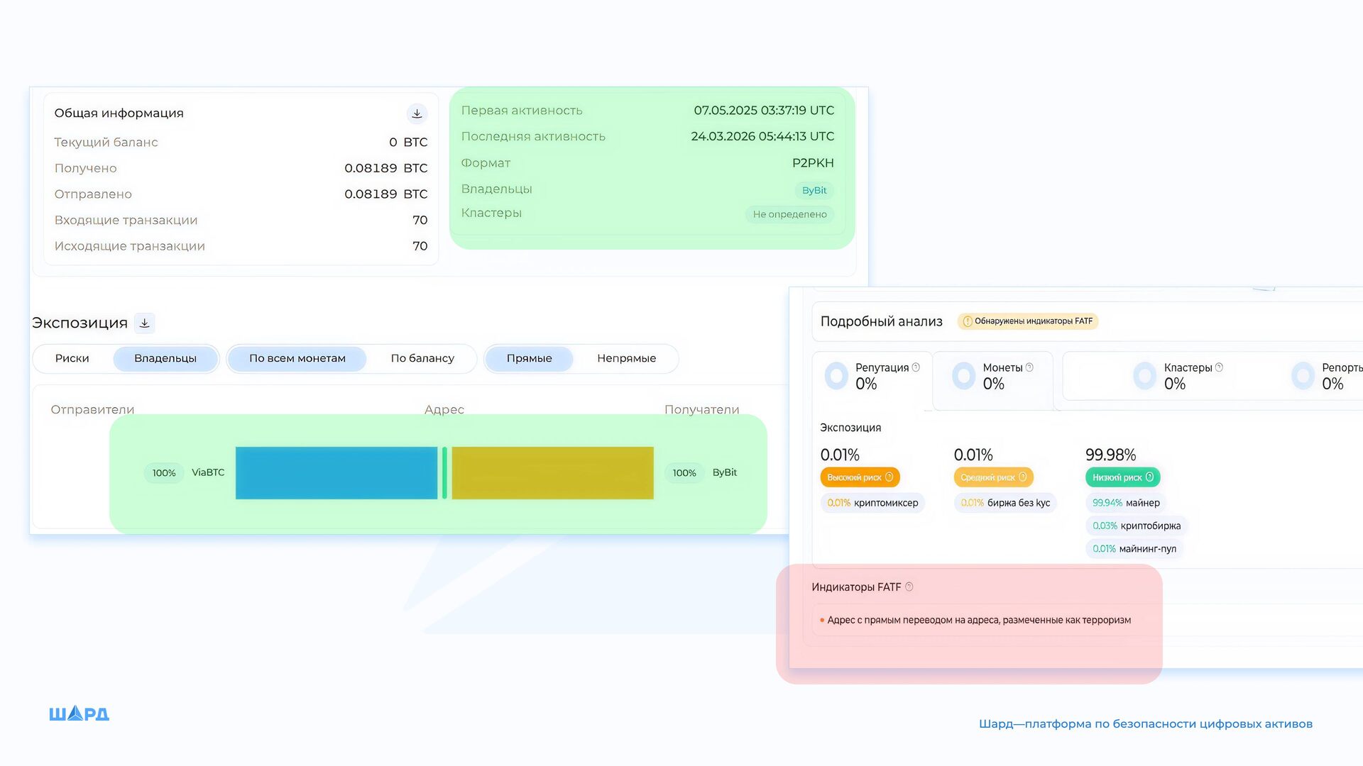Select the Владельцы view toggle
1363x766 pixels.
pyautogui.click(x=165, y=358)
